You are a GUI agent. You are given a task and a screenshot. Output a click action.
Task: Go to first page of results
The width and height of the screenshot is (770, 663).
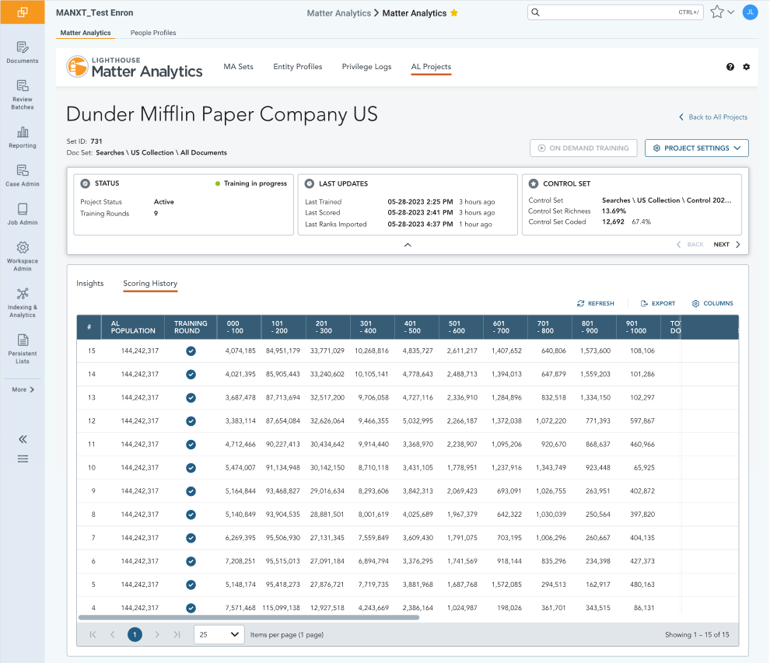point(93,634)
